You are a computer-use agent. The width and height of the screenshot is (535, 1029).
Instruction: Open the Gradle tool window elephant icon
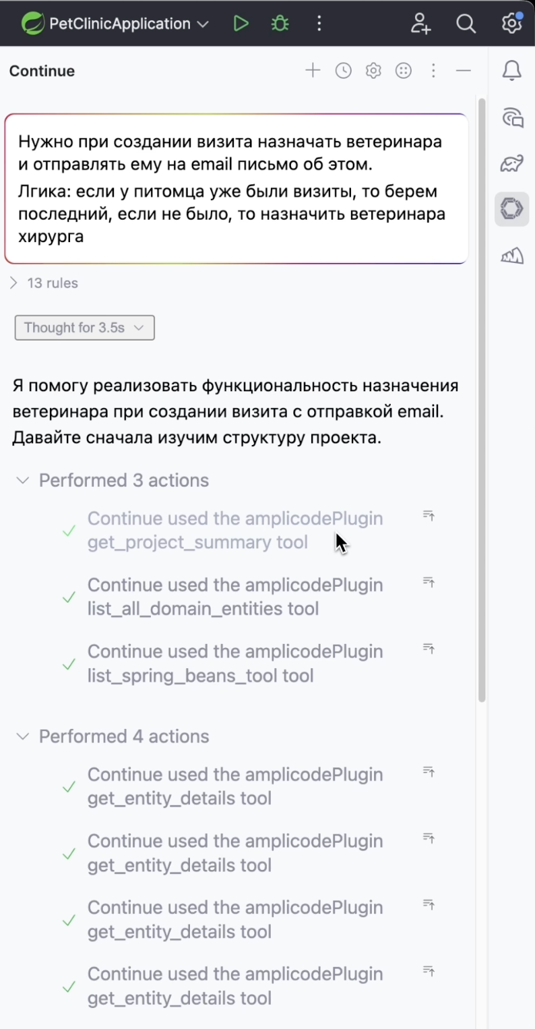(x=512, y=163)
